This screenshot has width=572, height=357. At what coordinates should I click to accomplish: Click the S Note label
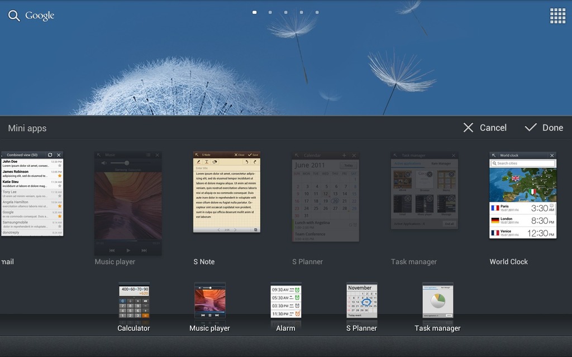[x=204, y=262]
